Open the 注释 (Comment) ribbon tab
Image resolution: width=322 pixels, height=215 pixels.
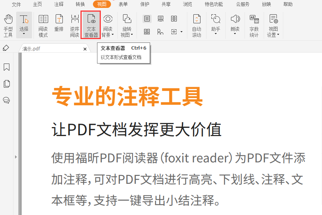point(59,5)
